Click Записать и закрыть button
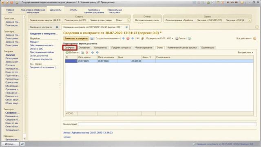 [76, 38]
